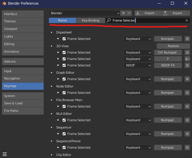Select the Navigation preferences section
192x158 pixels.
(23, 78)
